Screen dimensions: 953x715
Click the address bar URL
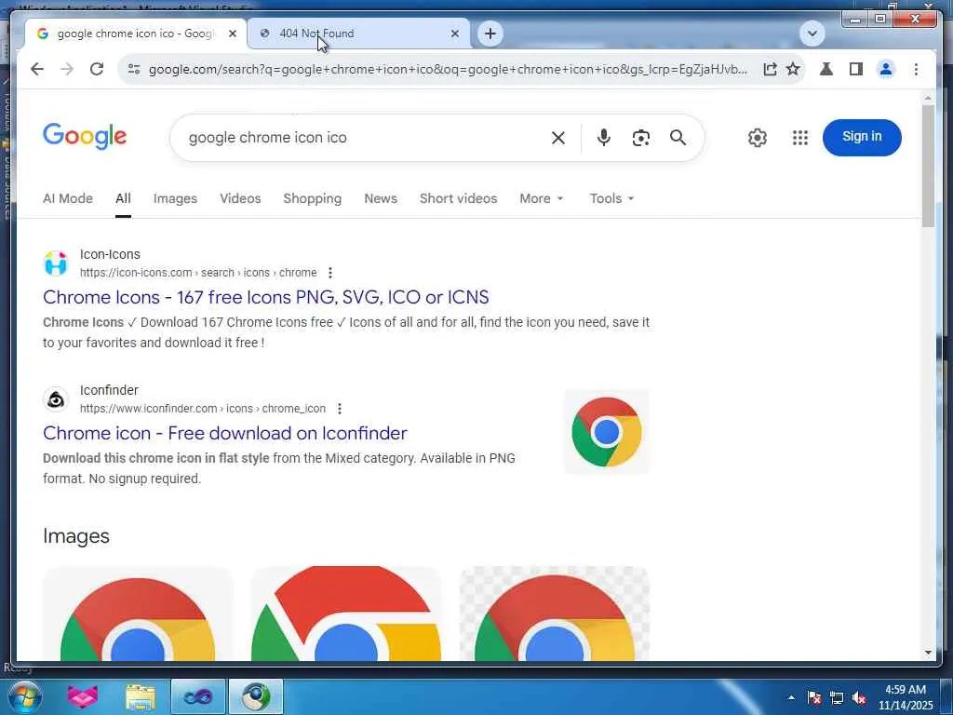(x=448, y=69)
